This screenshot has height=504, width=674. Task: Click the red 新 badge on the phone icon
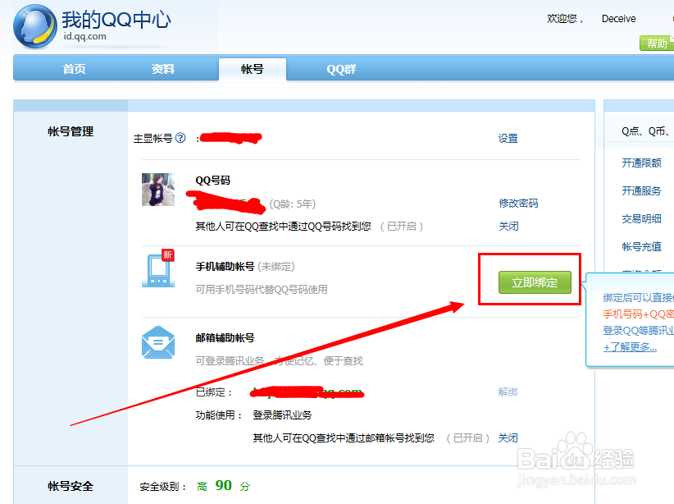[x=166, y=255]
